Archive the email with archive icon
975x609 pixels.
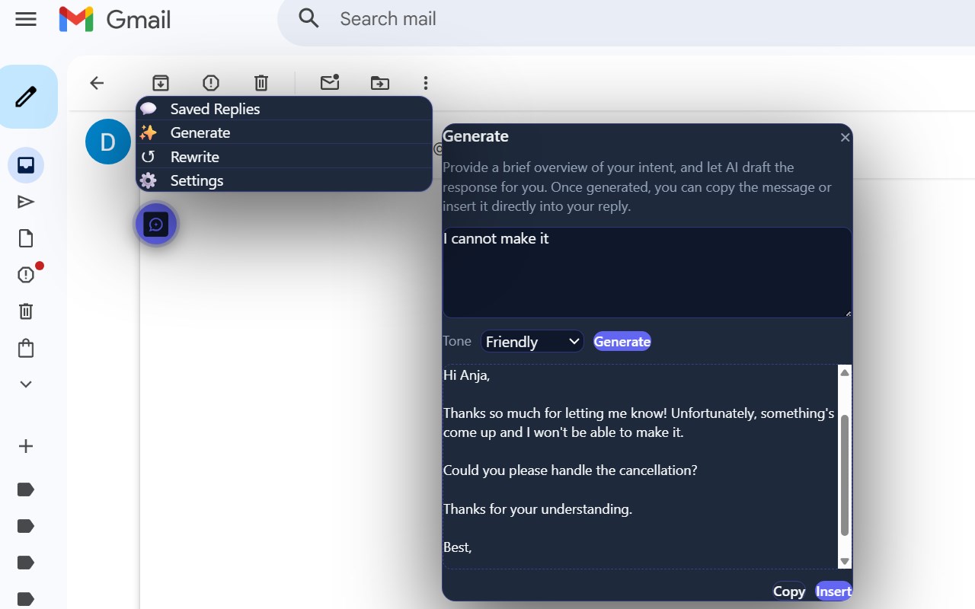coord(161,83)
